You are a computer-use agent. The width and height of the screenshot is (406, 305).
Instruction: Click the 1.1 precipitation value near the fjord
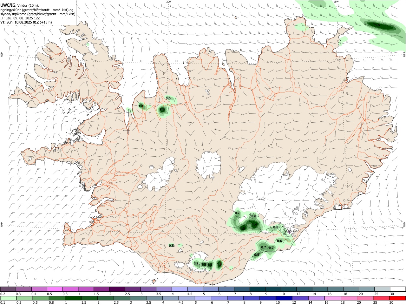(141, 106)
